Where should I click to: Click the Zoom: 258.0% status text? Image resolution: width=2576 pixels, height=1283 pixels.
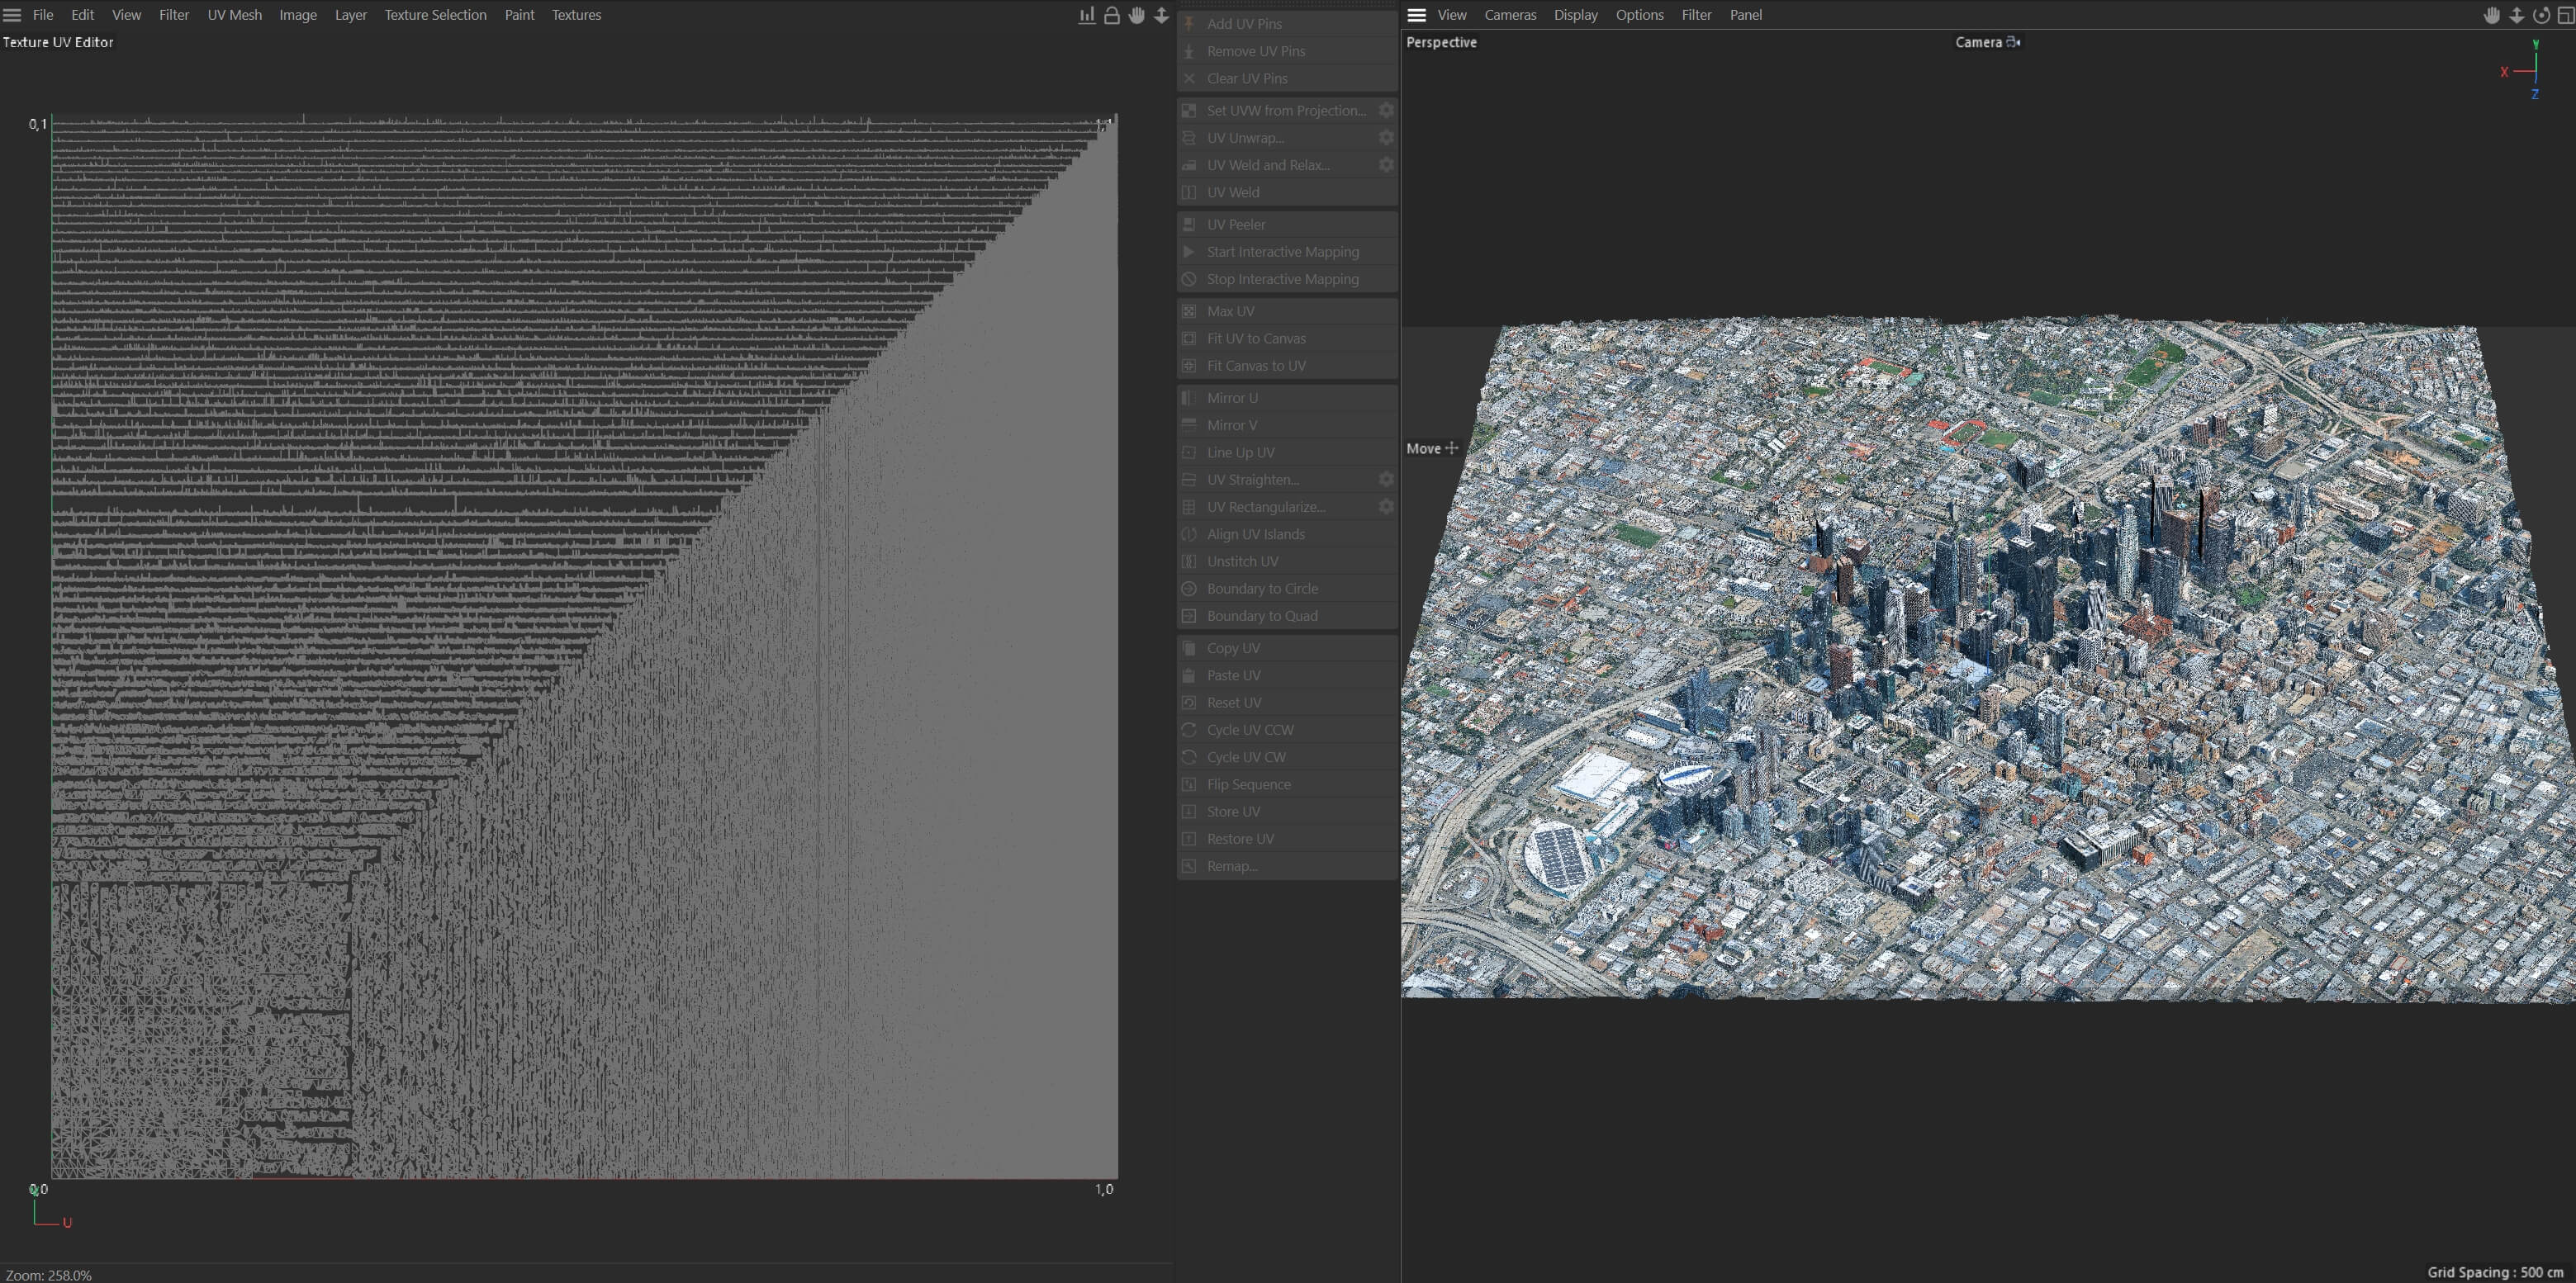(x=49, y=1275)
